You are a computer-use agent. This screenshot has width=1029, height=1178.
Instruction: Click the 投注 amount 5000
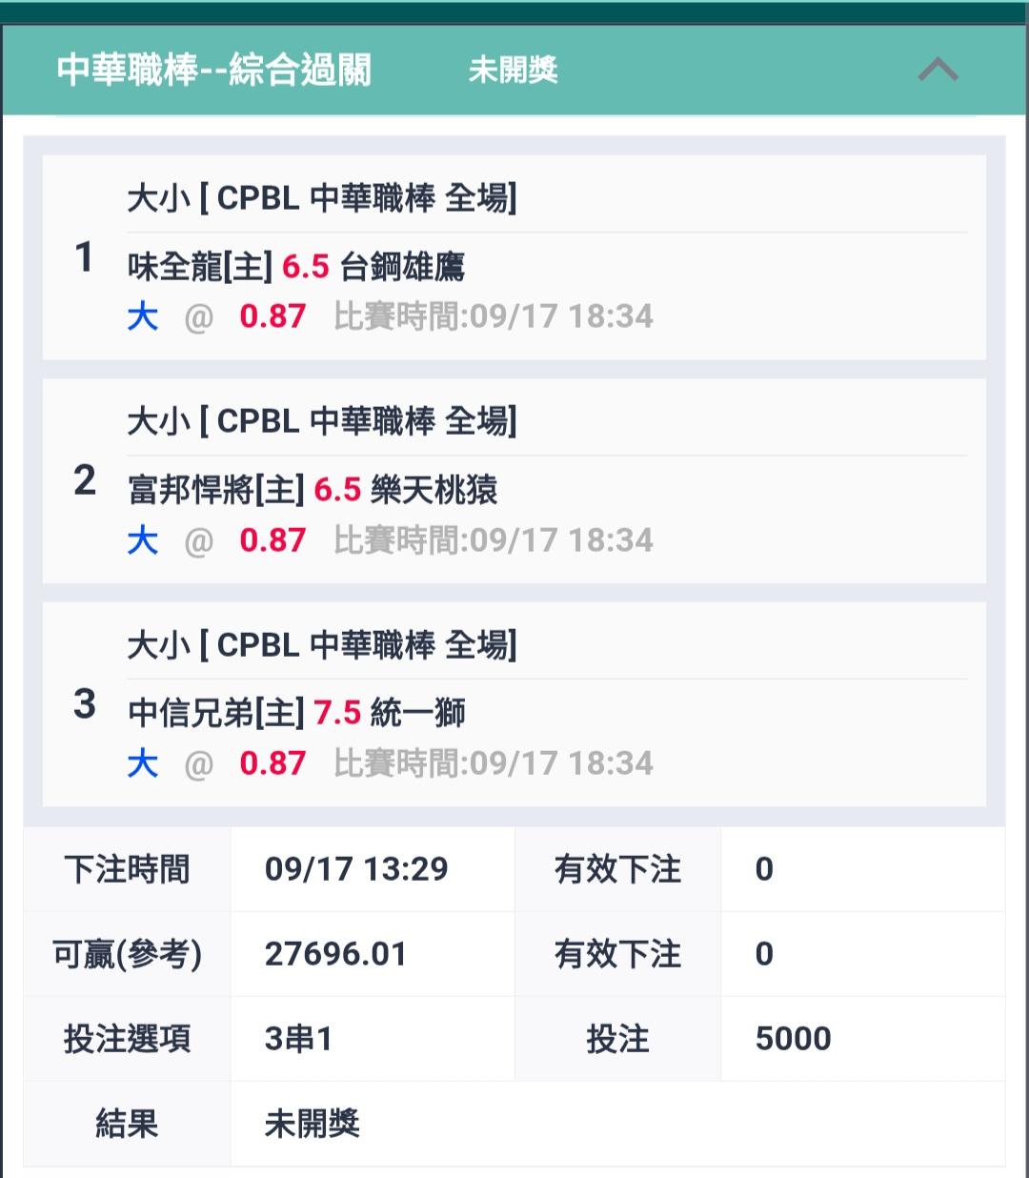click(x=793, y=1039)
